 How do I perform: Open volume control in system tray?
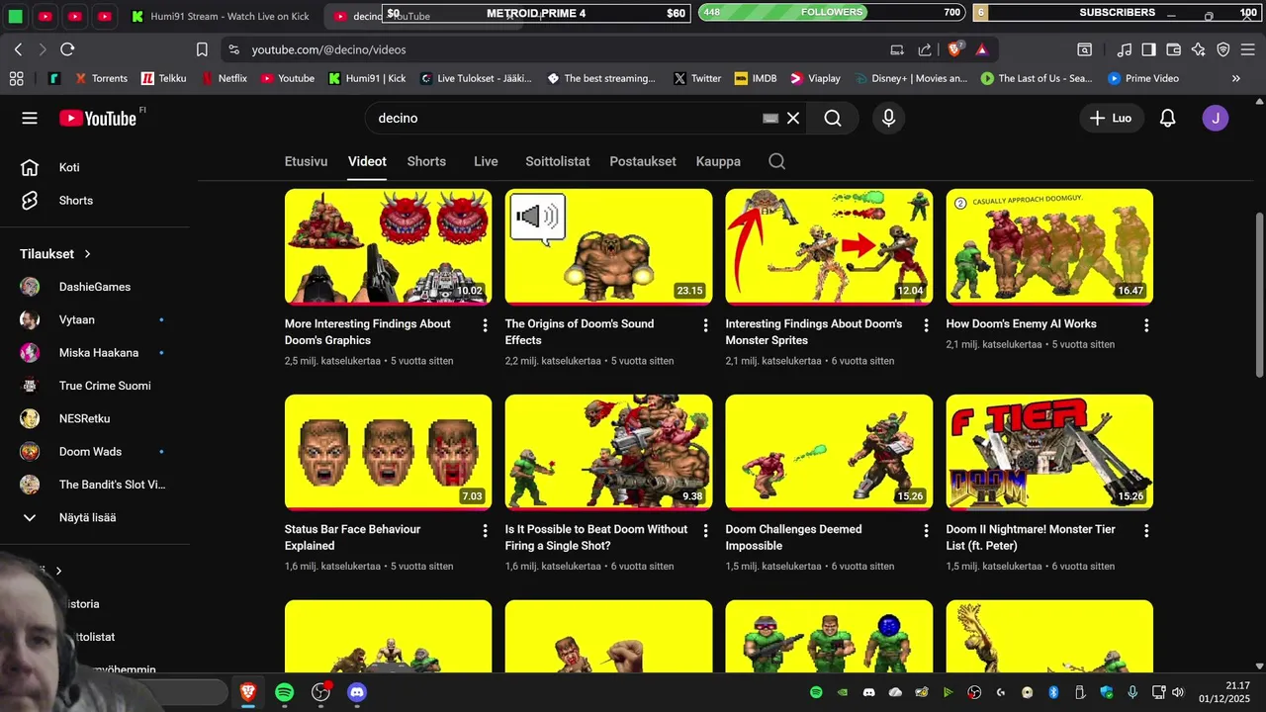pyautogui.click(x=1178, y=692)
